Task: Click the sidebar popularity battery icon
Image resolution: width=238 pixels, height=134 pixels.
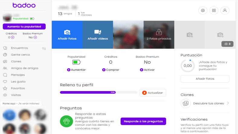Action: point(32,19)
